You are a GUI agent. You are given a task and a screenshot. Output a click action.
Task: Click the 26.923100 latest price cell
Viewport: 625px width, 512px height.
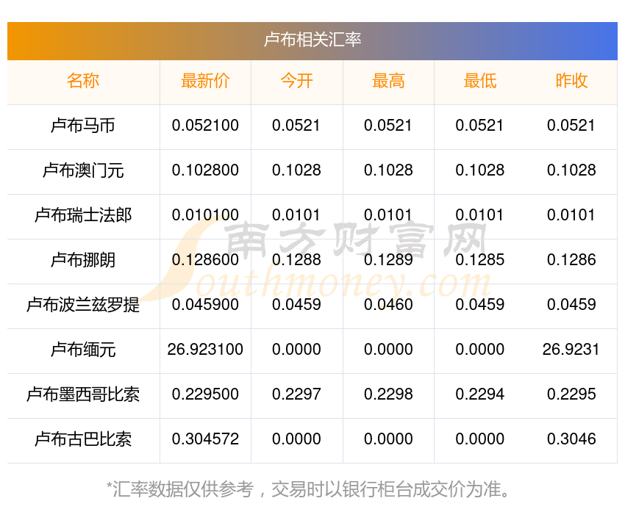(205, 350)
